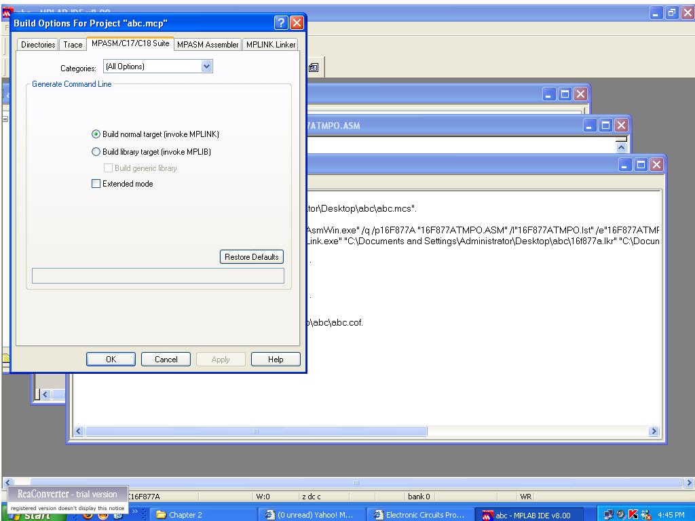Switch to Electronic Circuits Pro taskbar window
This screenshot has width=695, height=521.
(420, 515)
